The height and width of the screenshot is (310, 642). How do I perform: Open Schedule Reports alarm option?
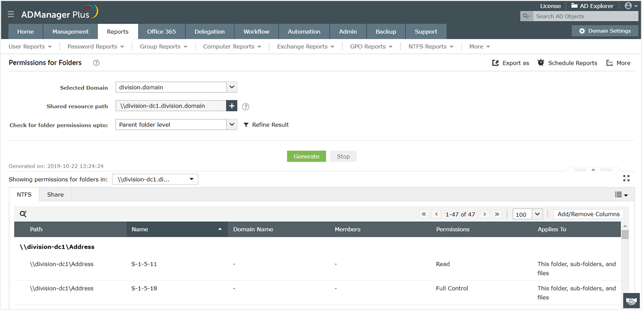click(567, 63)
